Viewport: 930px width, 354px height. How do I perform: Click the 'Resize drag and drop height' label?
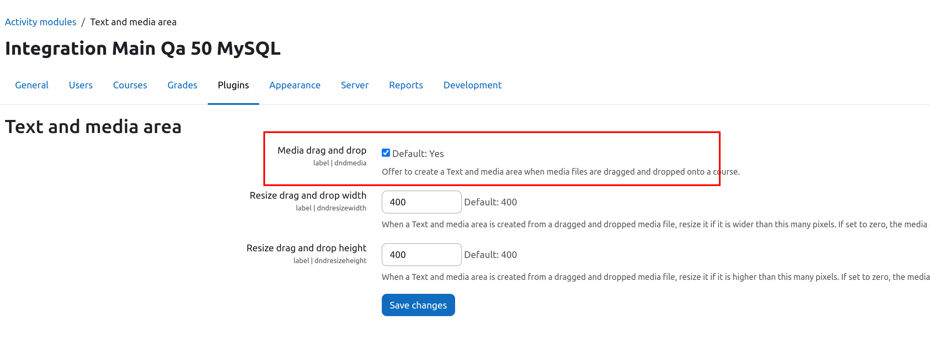(306, 248)
